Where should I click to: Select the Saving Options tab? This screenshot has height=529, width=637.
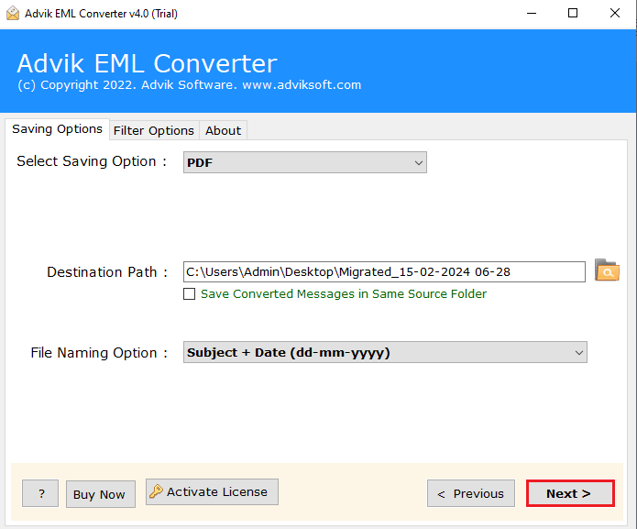click(57, 129)
